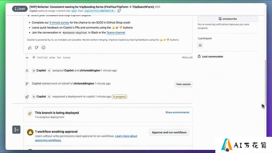The image size is (272, 153).
Task: Add an emoji reaction with smiley icon
Action: pyautogui.click(x=43, y=48)
